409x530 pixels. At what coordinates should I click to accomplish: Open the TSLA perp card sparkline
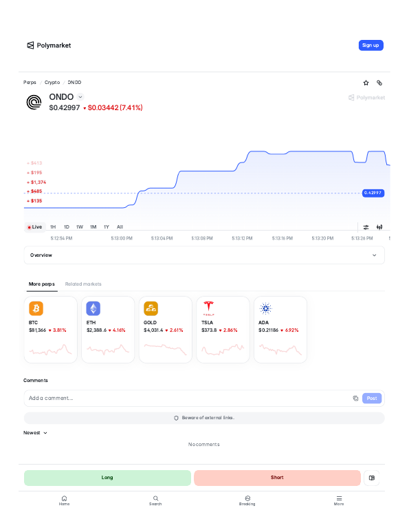pyautogui.click(x=223, y=350)
